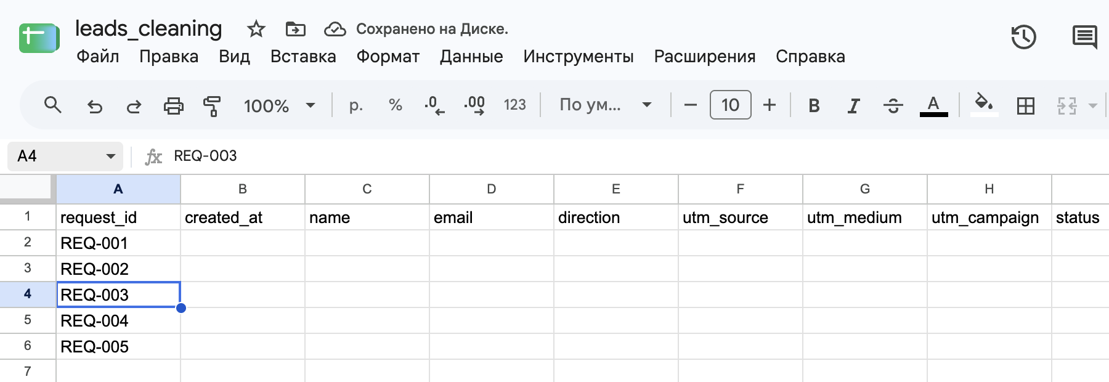Image resolution: width=1109 pixels, height=382 pixels.
Task: Click the merge cells icon
Action: tap(1066, 106)
